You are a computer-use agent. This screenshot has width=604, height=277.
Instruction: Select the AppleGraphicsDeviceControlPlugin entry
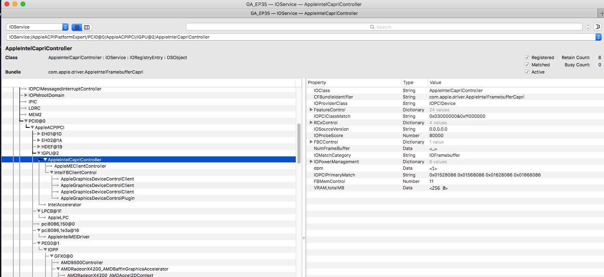point(97,198)
